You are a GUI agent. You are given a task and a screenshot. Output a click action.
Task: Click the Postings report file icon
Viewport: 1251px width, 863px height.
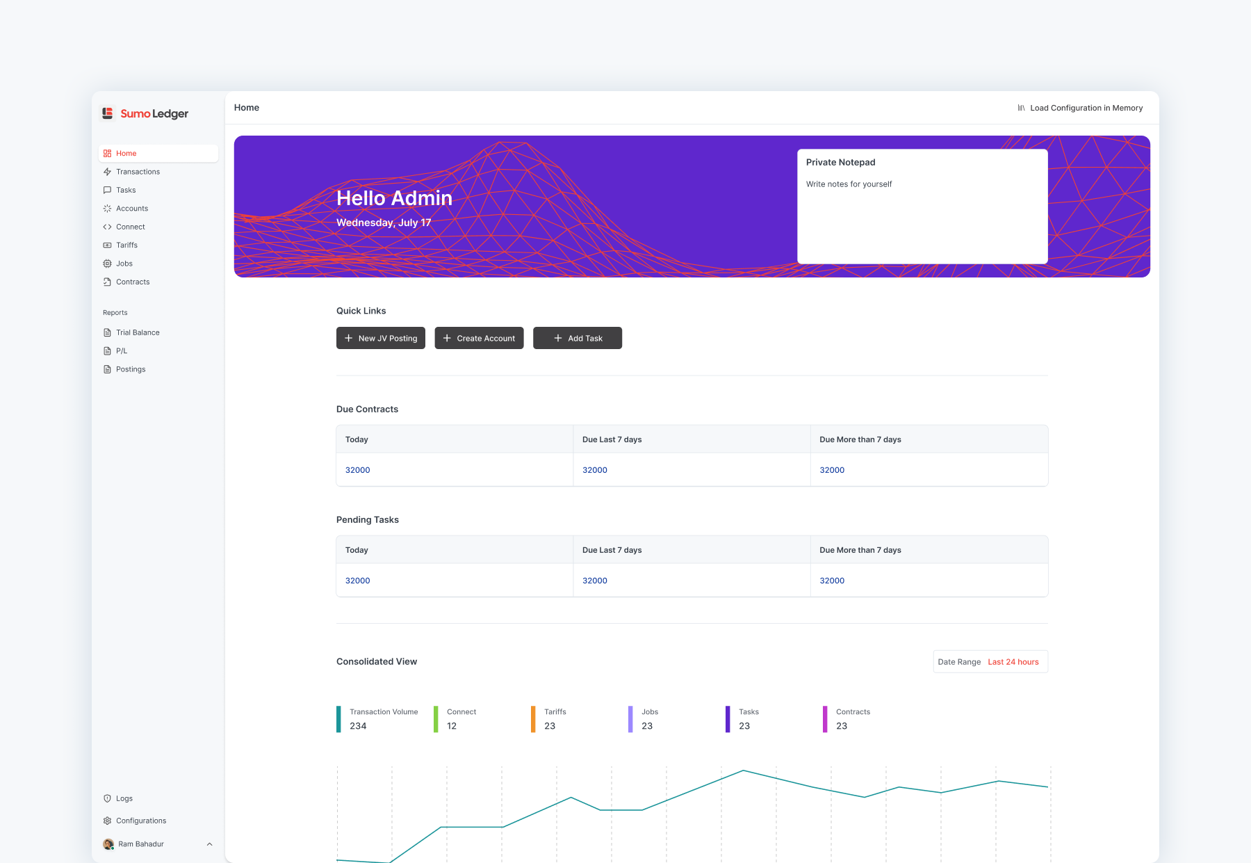[107, 369]
